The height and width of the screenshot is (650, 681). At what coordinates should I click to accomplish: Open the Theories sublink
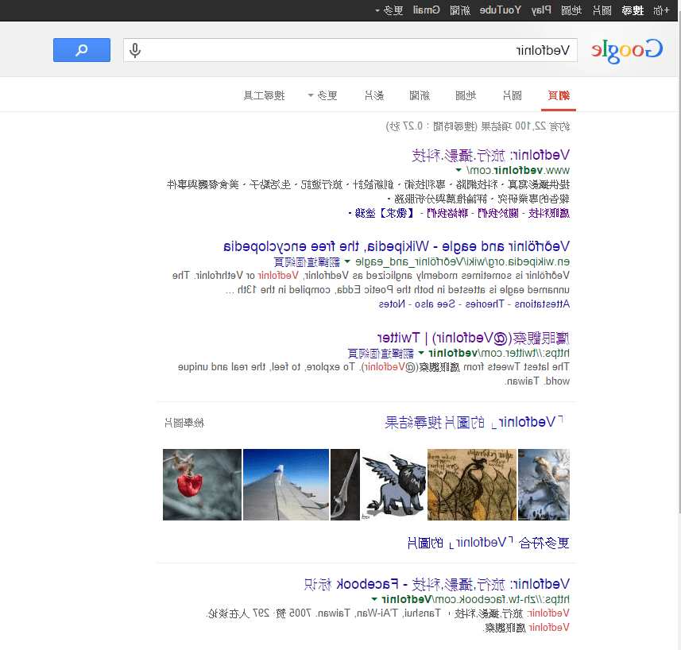(485, 304)
